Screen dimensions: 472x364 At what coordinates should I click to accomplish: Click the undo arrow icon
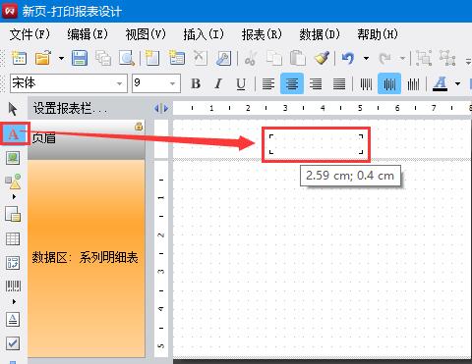pyautogui.click(x=348, y=59)
